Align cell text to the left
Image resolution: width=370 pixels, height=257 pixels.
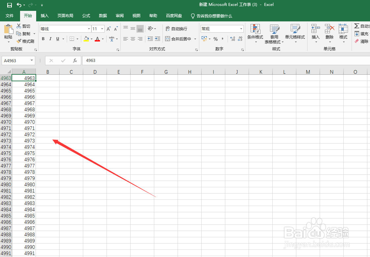pos(126,39)
